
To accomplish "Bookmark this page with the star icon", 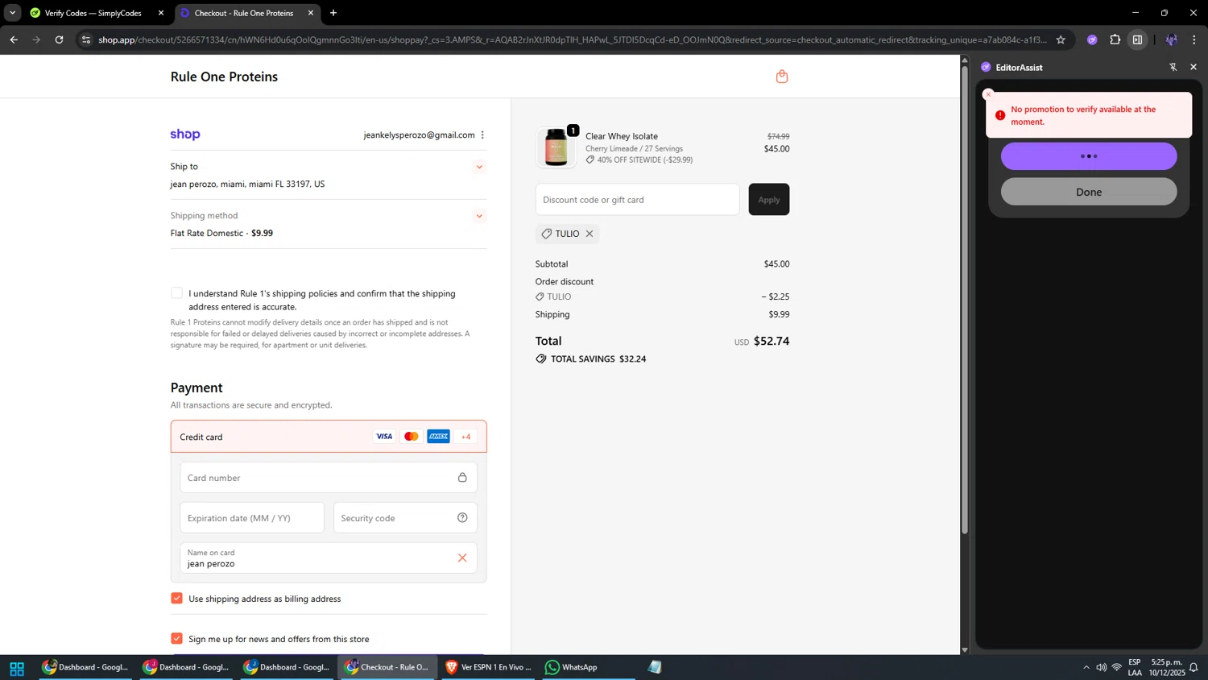I will coord(1061,39).
